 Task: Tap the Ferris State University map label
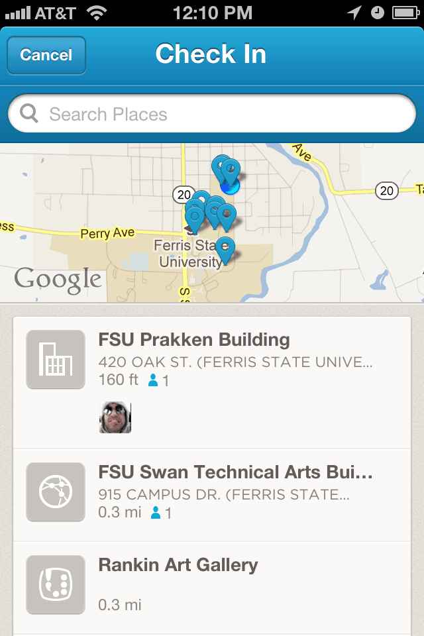point(190,254)
